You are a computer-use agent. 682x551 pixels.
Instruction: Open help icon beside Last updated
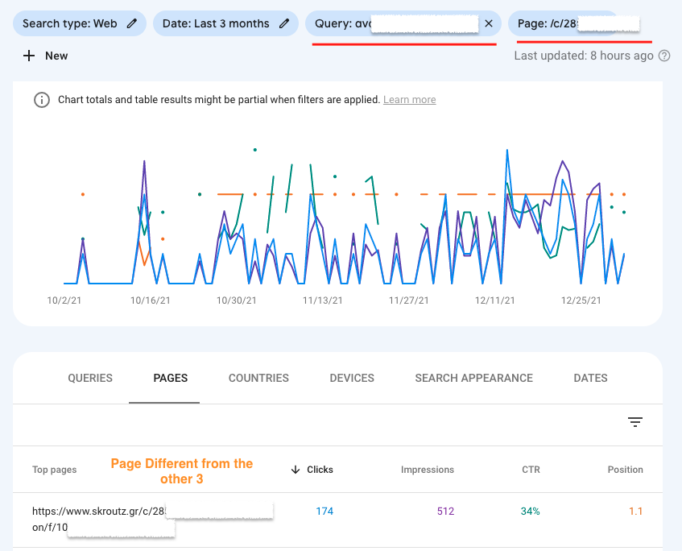(x=664, y=56)
